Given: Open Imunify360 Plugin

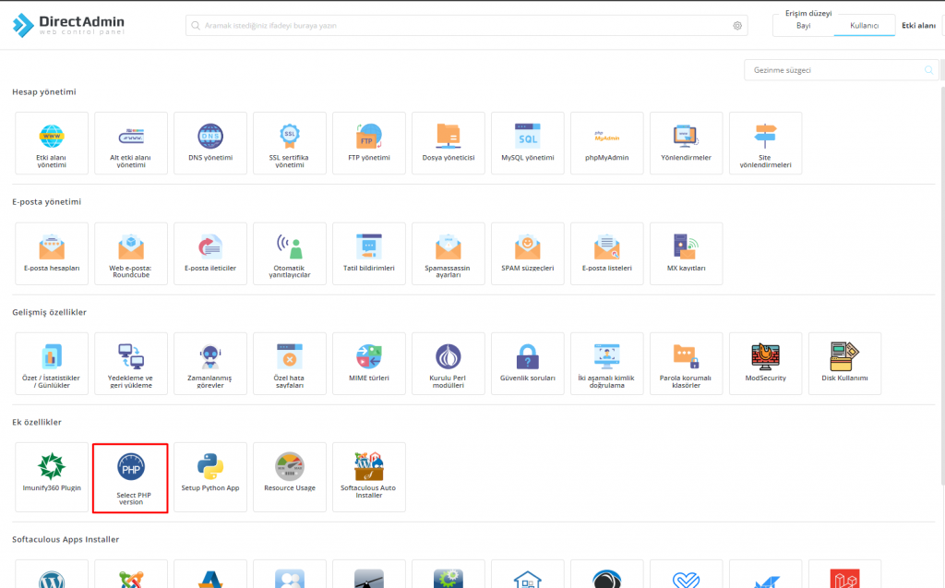Looking at the screenshot, I should click(x=52, y=476).
